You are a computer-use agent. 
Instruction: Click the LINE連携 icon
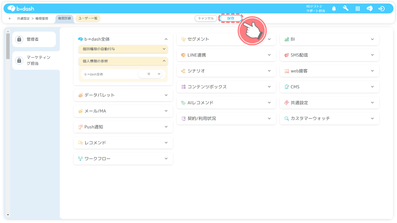183,55
